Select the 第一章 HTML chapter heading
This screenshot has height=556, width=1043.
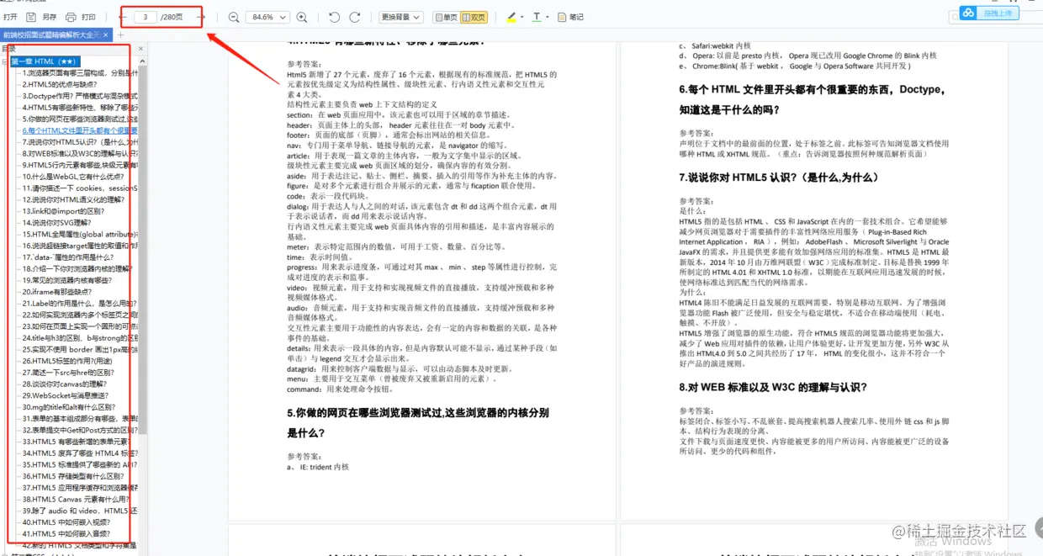[45, 61]
